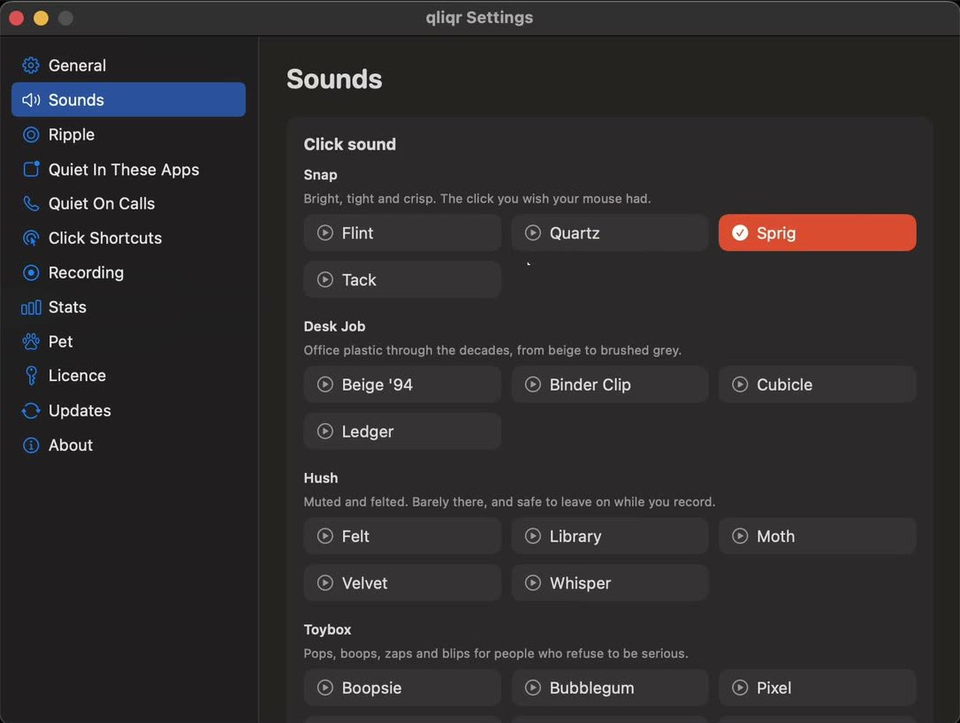Pick the Ledger click sound
The height and width of the screenshot is (723, 960).
tap(402, 431)
